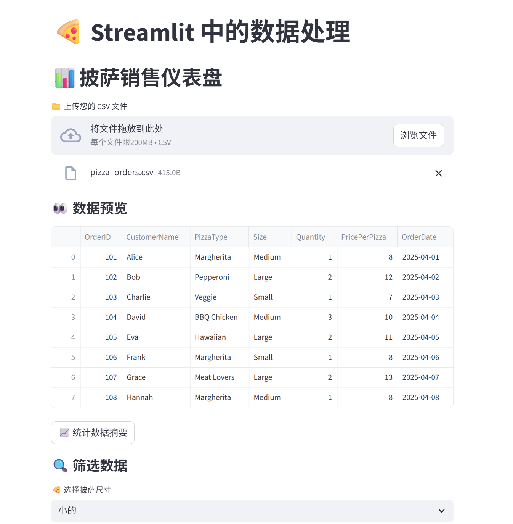Viewport: 513px width, 524px height.
Task: Click the PizzaType column header
Action: point(220,237)
